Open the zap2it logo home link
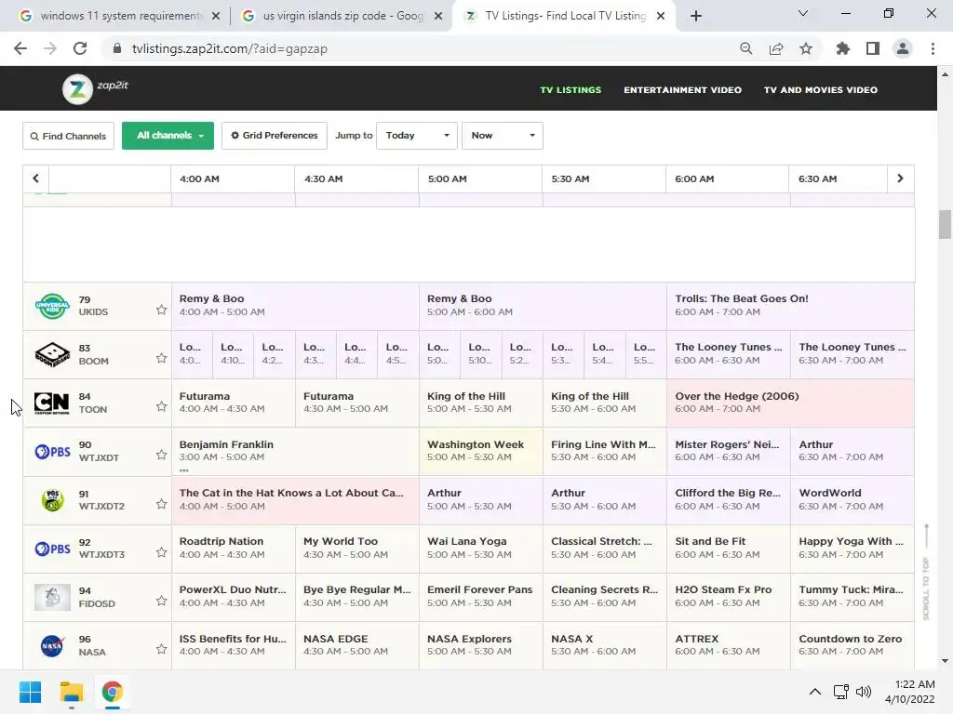Image resolution: width=953 pixels, height=714 pixels. coord(96,88)
